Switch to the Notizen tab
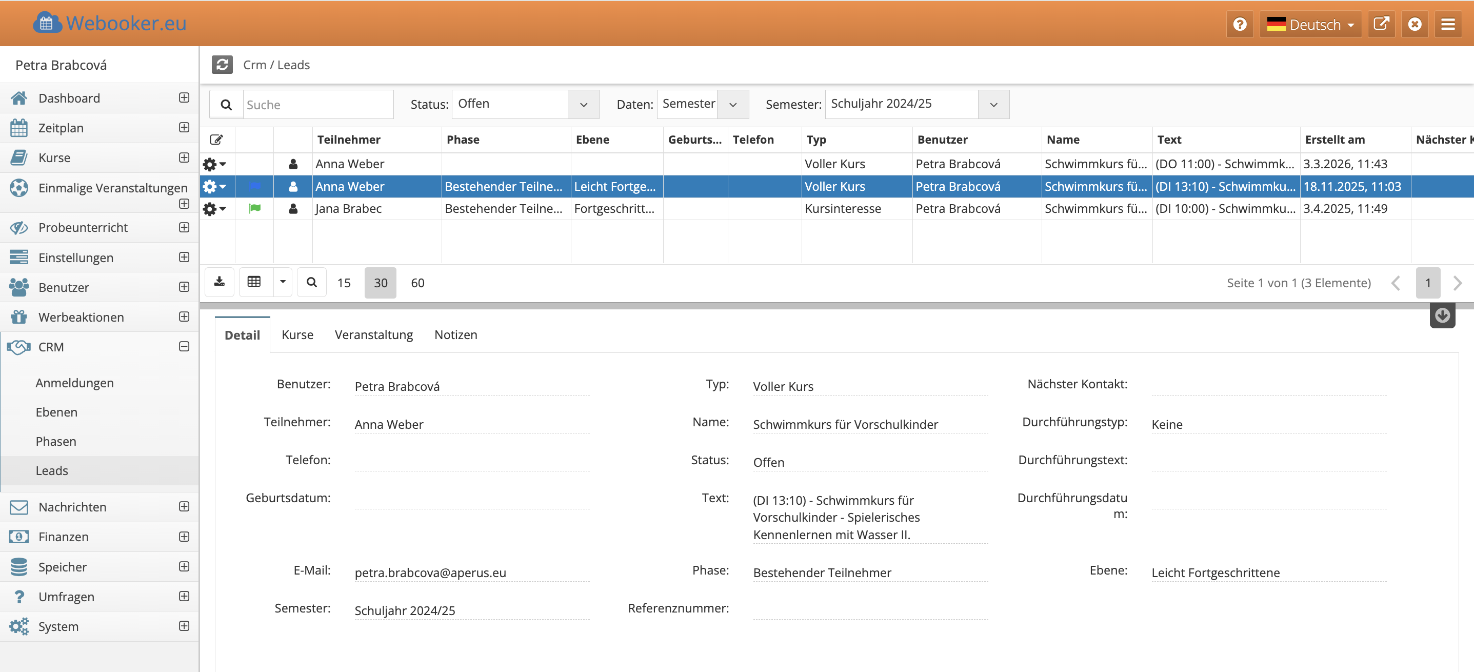 (455, 335)
